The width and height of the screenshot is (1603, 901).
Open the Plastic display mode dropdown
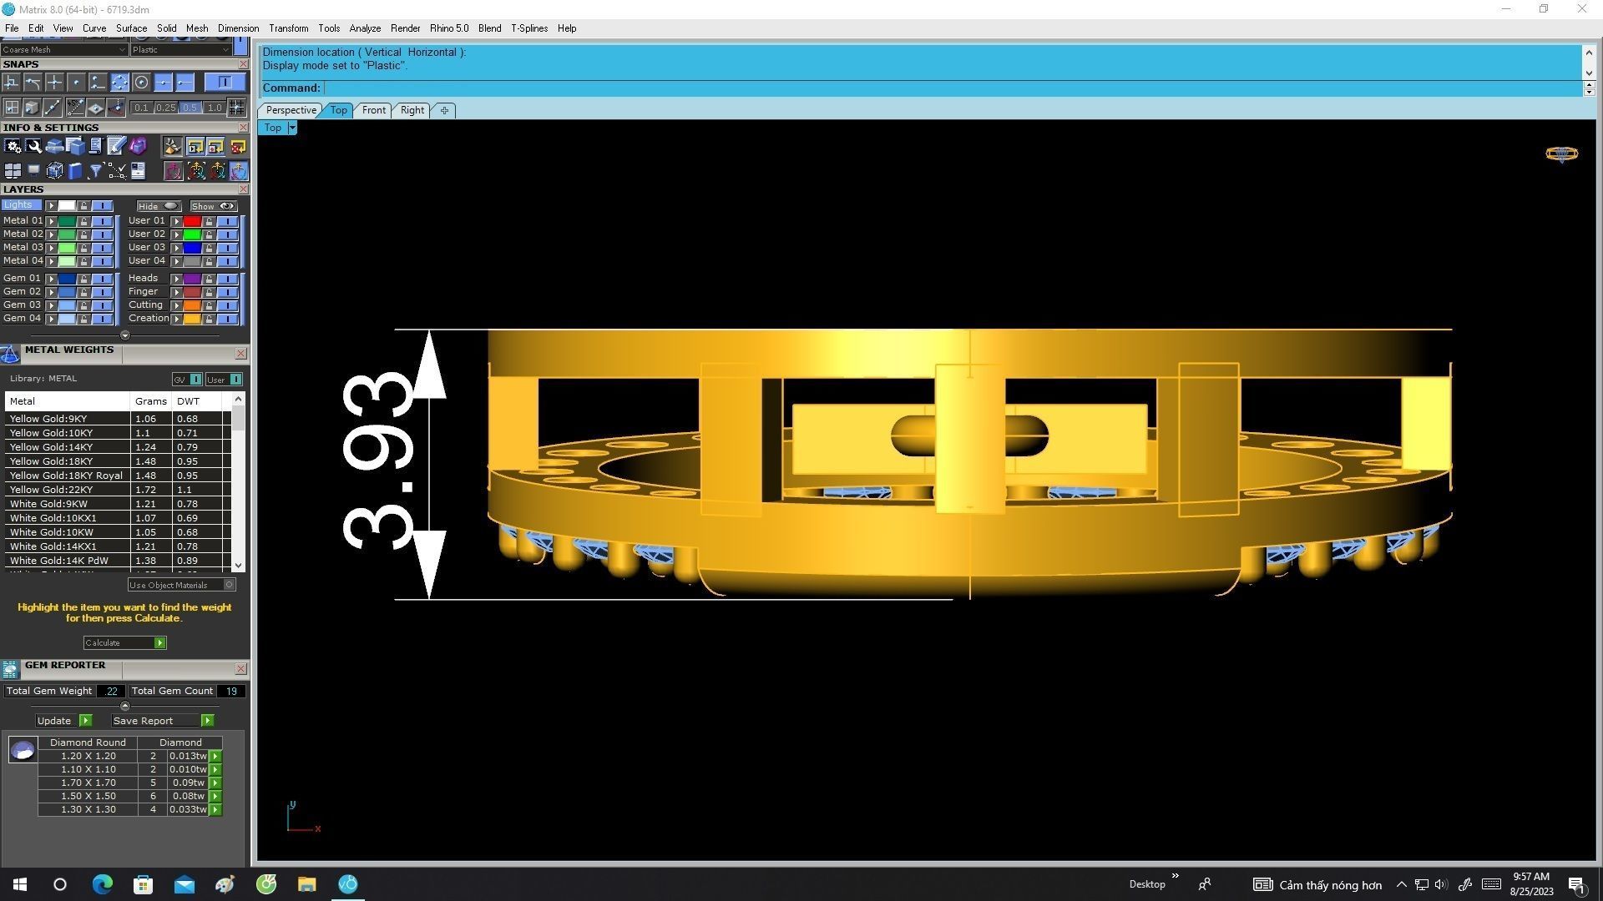[180, 49]
